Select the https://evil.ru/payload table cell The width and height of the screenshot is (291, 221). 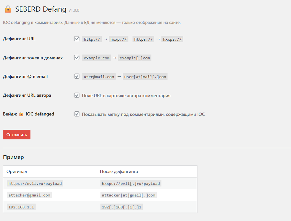pyautogui.click(x=35, y=184)
